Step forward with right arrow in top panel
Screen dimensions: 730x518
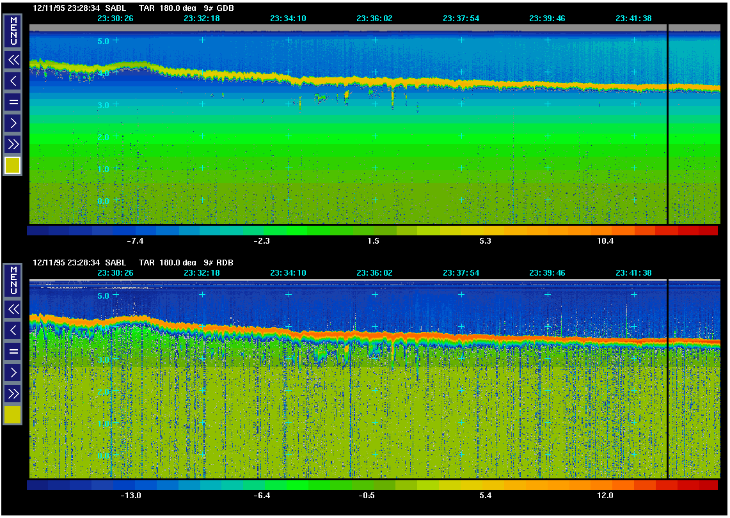[x=13, y=122]
